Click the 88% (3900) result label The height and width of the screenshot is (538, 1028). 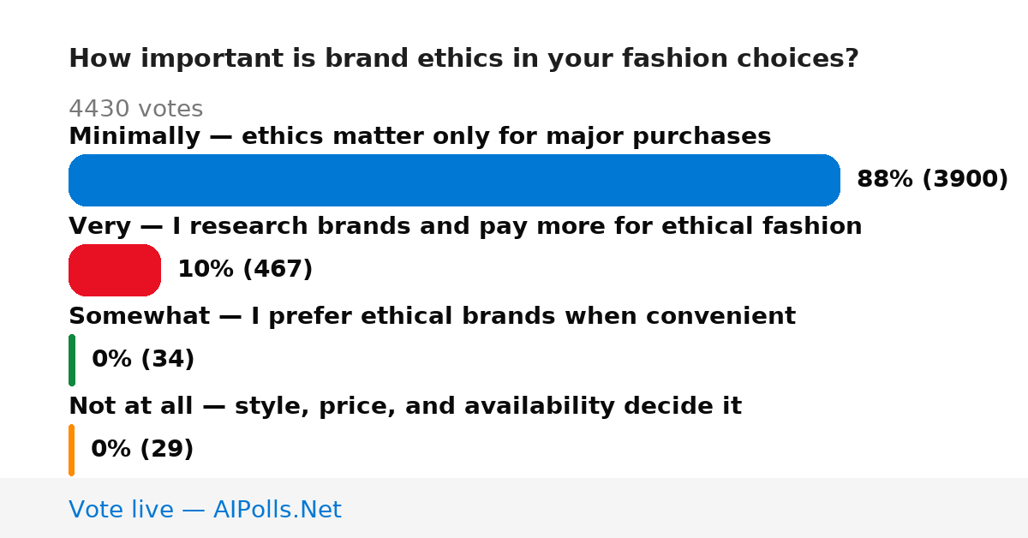click(x=932, y=180)
